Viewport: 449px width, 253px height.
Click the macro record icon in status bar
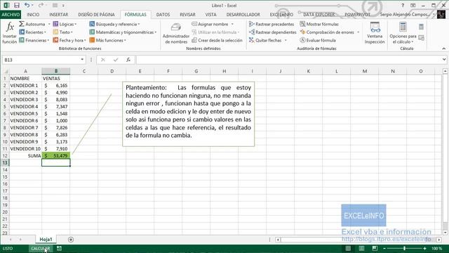(59, 248)
